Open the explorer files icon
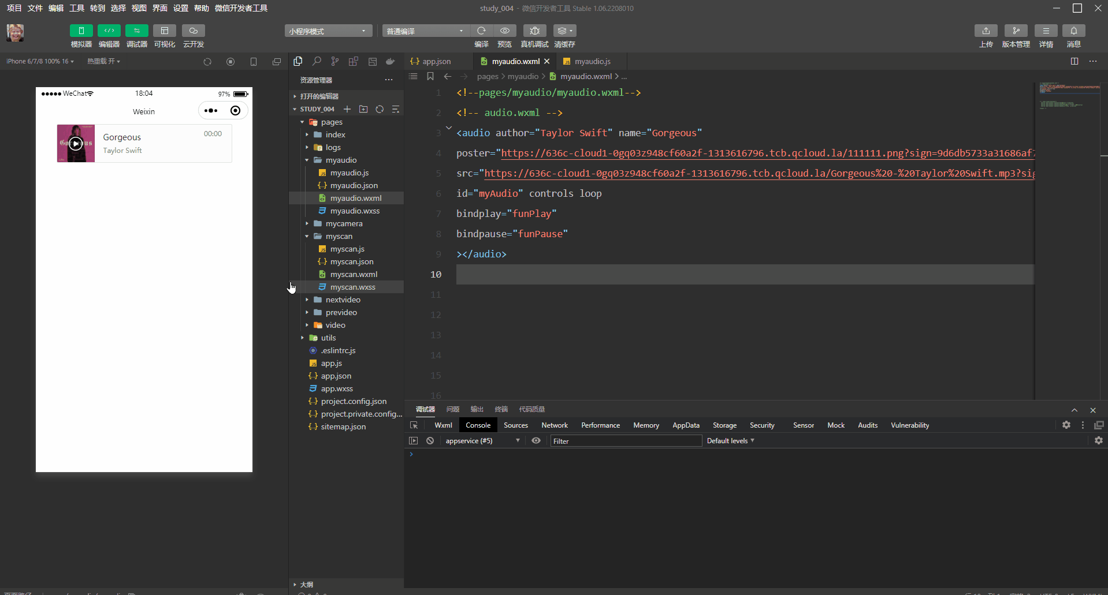The height and width of the screenshot is (595, 1108). coord(298,61)
